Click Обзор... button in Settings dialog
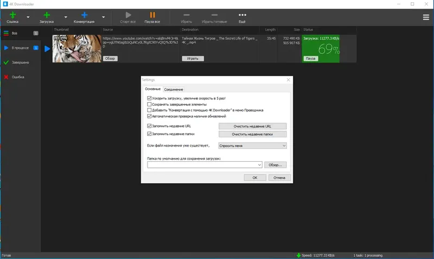 tap(275, 165)
